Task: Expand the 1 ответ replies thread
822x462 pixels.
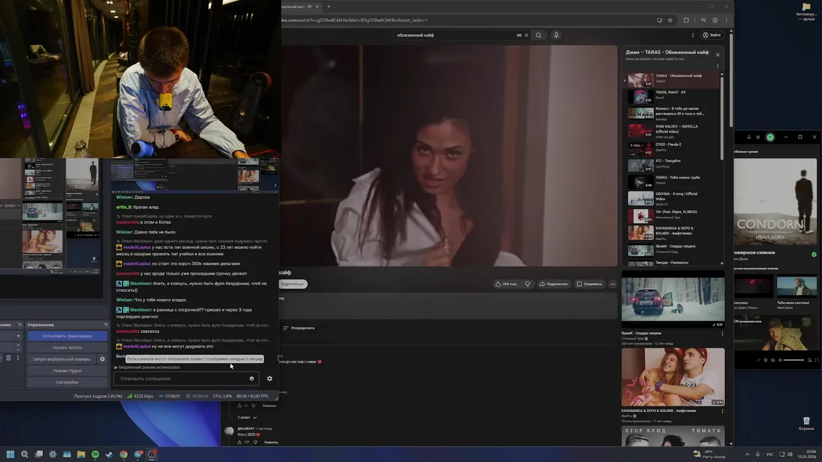Action: tap(247, 417)
